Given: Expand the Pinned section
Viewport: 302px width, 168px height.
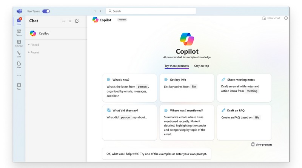Looking at the screenshot, I should click(34, 45).
